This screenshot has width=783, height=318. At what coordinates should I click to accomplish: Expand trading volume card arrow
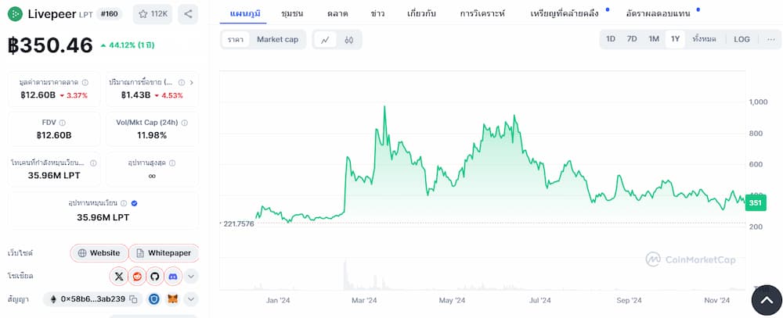[192, 82]
